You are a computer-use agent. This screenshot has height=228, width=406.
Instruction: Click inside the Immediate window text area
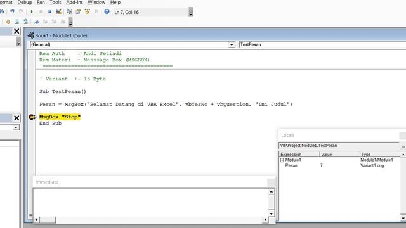click(151, 202)
